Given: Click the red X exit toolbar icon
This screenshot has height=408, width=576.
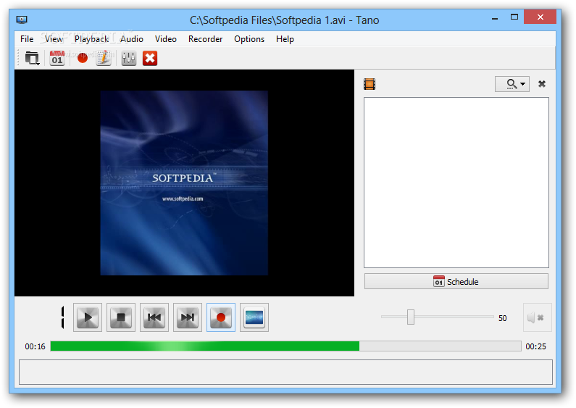Looking at the screenshot, I should click(150, 58).
